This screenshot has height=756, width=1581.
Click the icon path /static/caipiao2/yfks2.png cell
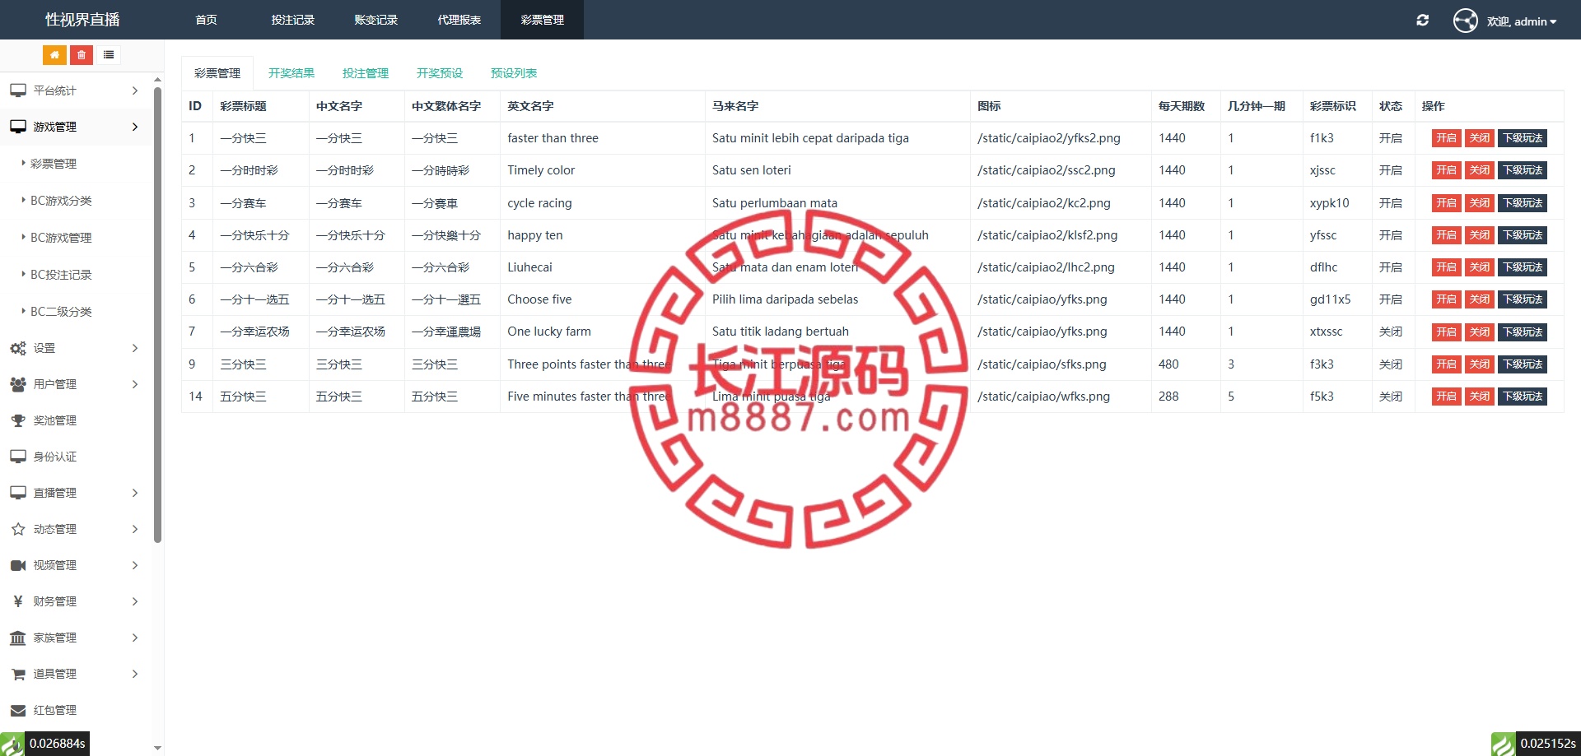[x=1061, y=138]
